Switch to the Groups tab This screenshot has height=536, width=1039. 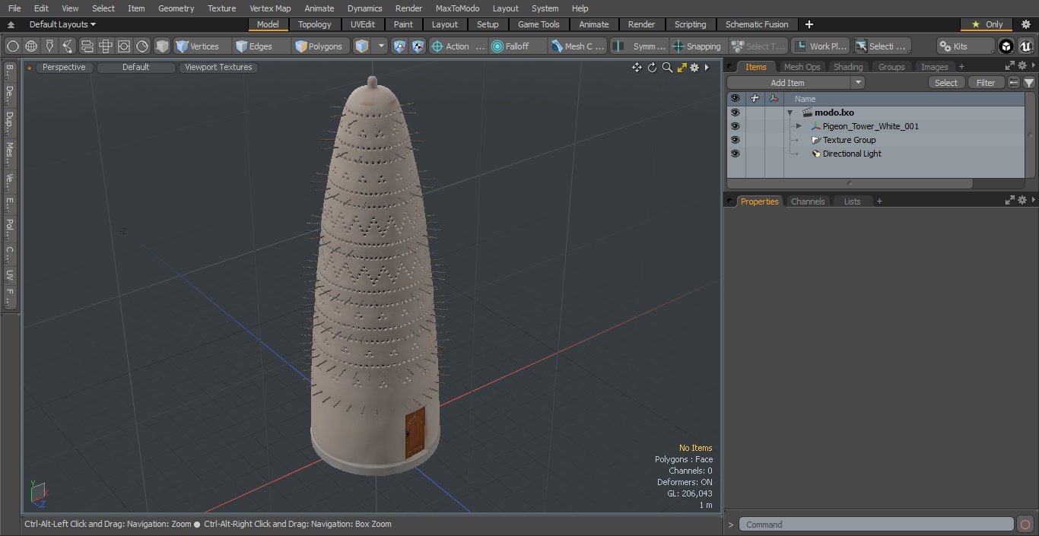click(x=891, y=67)
